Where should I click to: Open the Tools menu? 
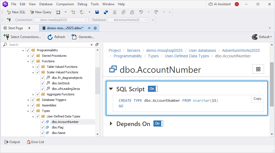95,4
